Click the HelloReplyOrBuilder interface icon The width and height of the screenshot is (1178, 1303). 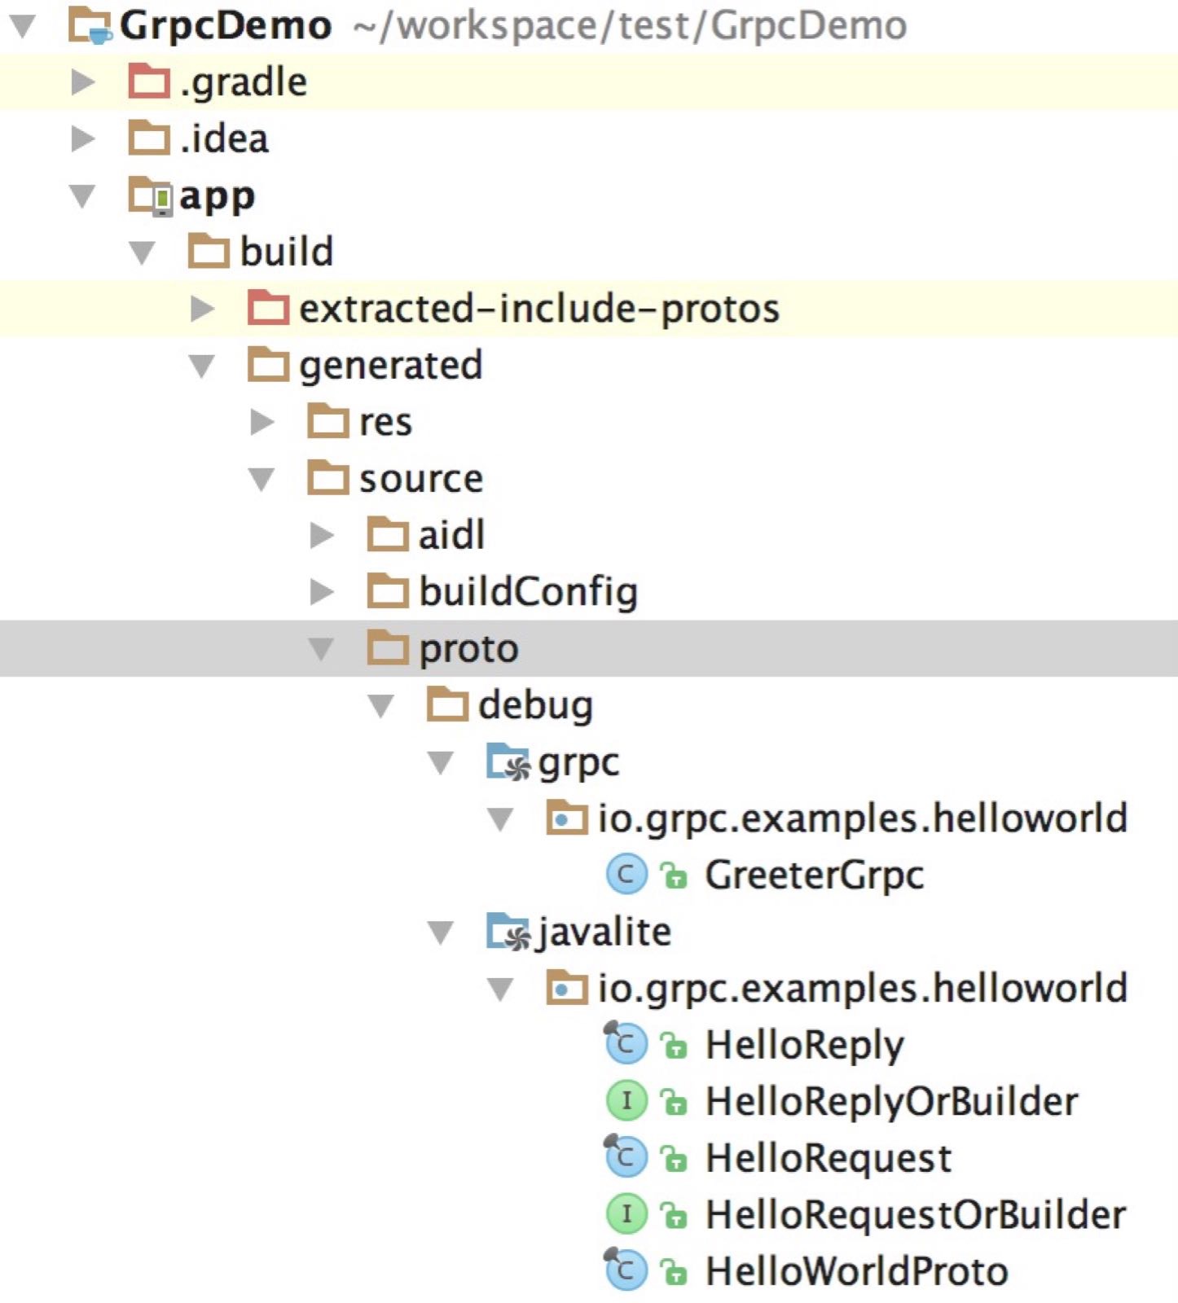(626, 1101)
